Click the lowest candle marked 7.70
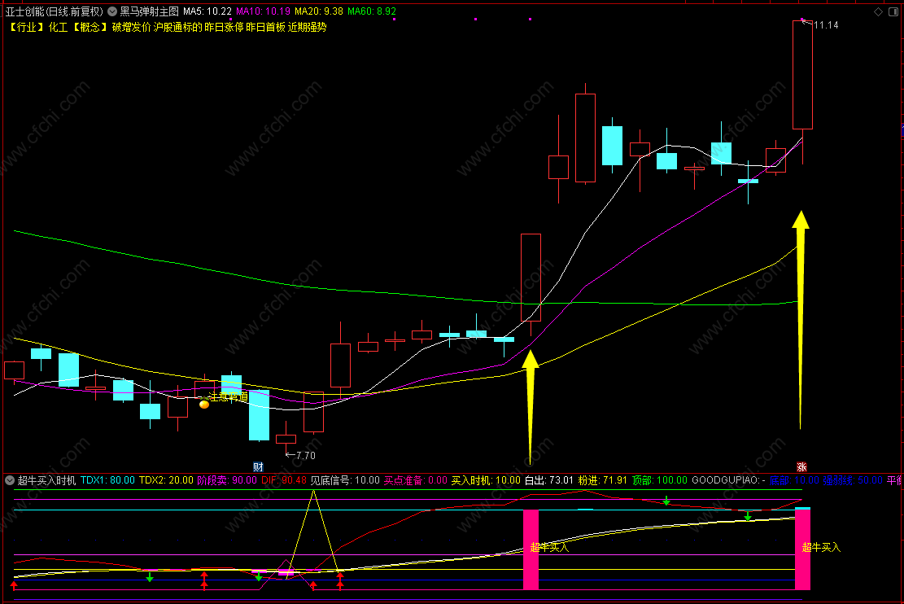The width and height of the screenshot is (904, 604). pos(286,439)
